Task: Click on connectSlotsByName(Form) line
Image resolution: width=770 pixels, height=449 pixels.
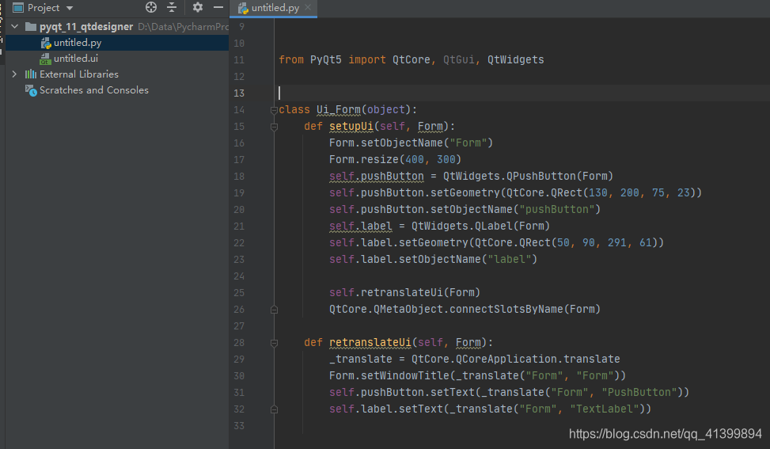Action: click(x=465, y=310)
